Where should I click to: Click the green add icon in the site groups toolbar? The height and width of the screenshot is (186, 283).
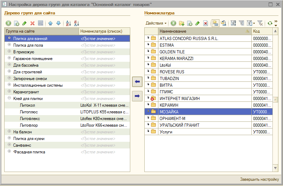coord(8,23)
